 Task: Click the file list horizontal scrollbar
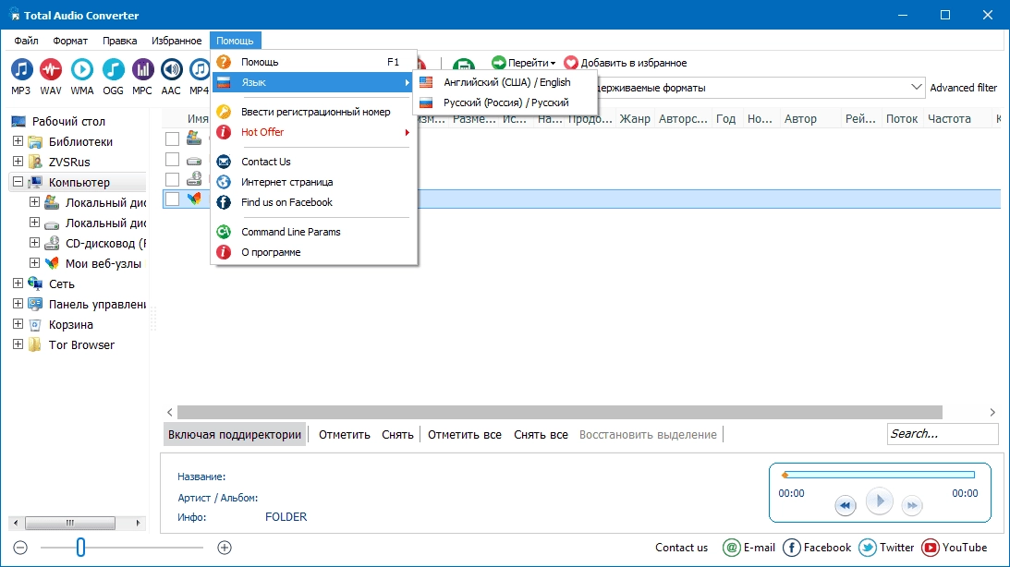coord(560,412)
